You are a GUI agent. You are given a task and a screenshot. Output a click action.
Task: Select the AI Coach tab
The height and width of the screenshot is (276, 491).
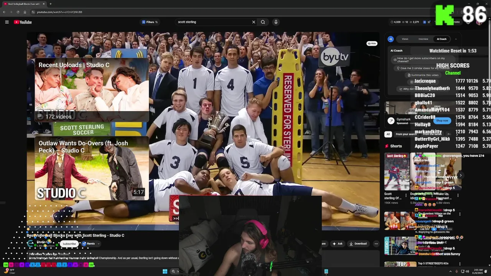coord(442,39)
